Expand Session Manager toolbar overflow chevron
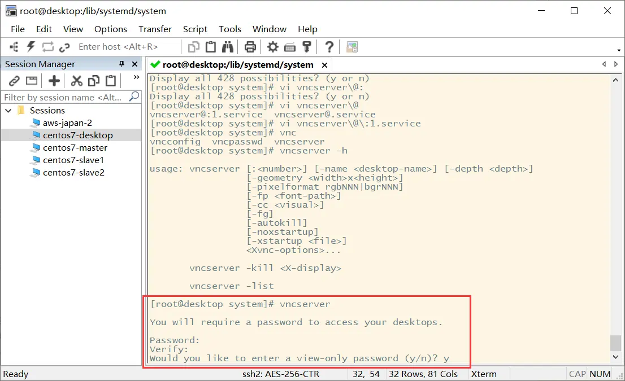 point(136,77)
